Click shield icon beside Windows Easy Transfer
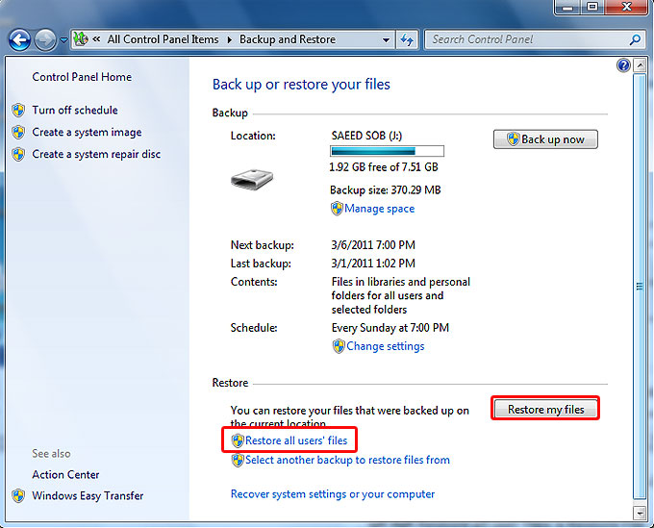Viewport: 654px width, 528px height. 18,495
